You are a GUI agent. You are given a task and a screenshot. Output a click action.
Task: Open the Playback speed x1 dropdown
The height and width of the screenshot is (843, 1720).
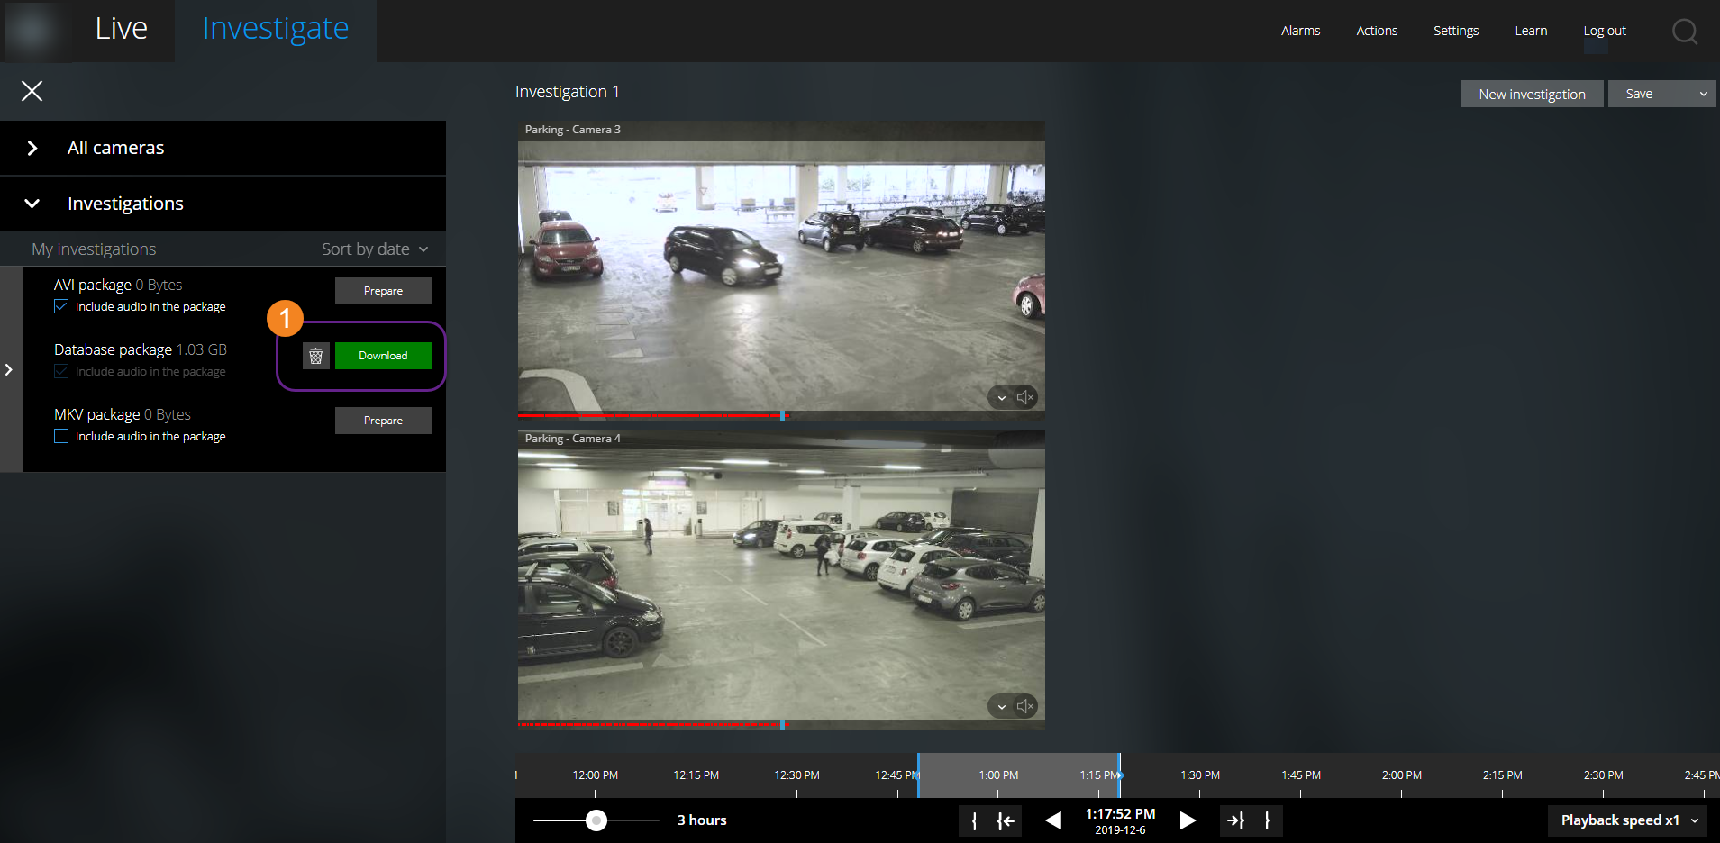1628,820
